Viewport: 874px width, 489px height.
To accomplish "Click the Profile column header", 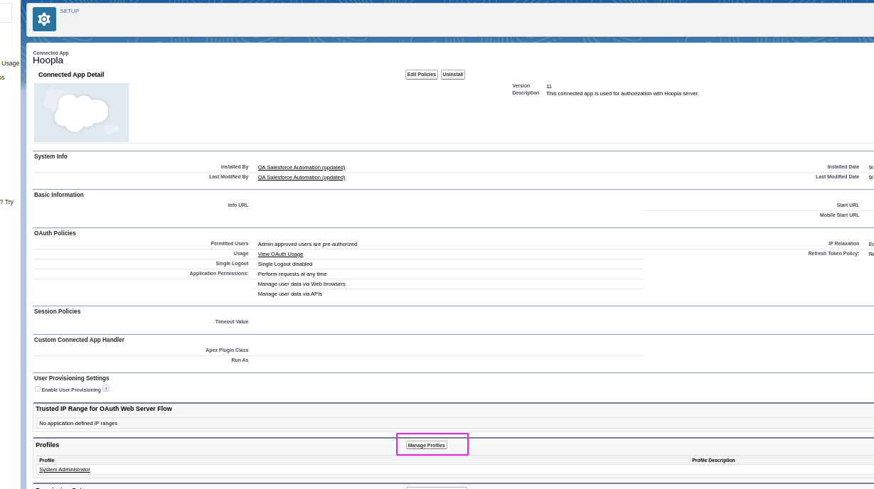I will (47, 461).
